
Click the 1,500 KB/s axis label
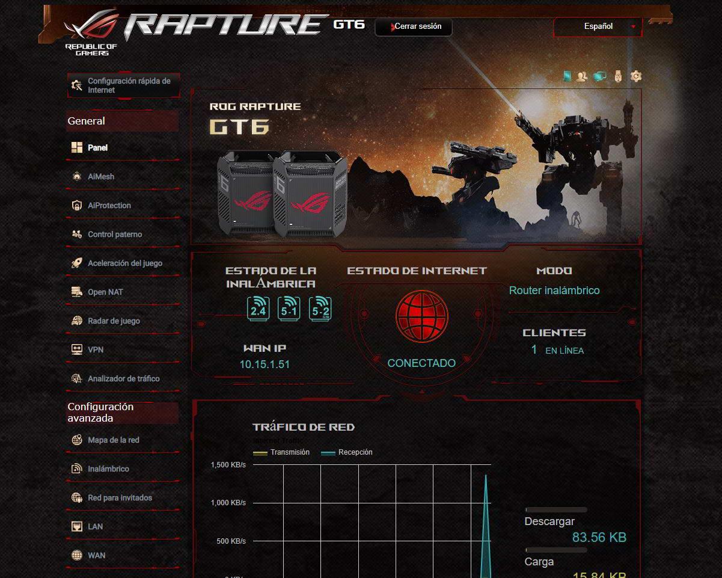(x=228, y=465)
